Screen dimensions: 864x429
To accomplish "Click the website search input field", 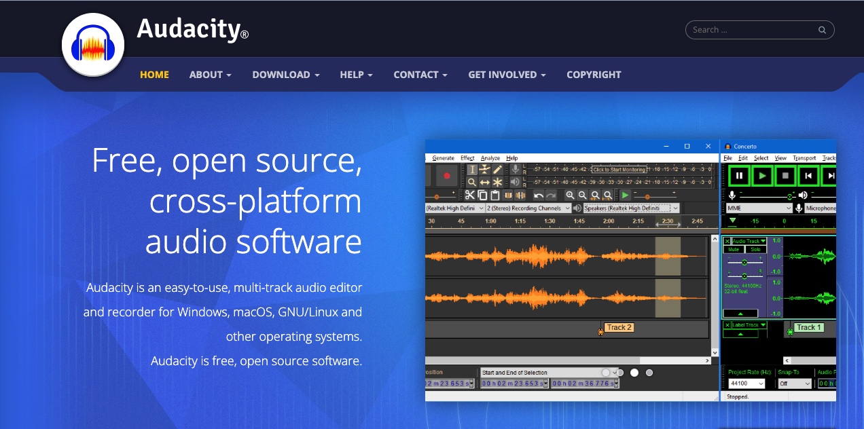I will point(760,30).
